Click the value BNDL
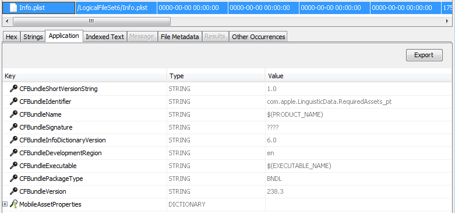Screen dimensions: 455x213 click(x=274, y=179)
